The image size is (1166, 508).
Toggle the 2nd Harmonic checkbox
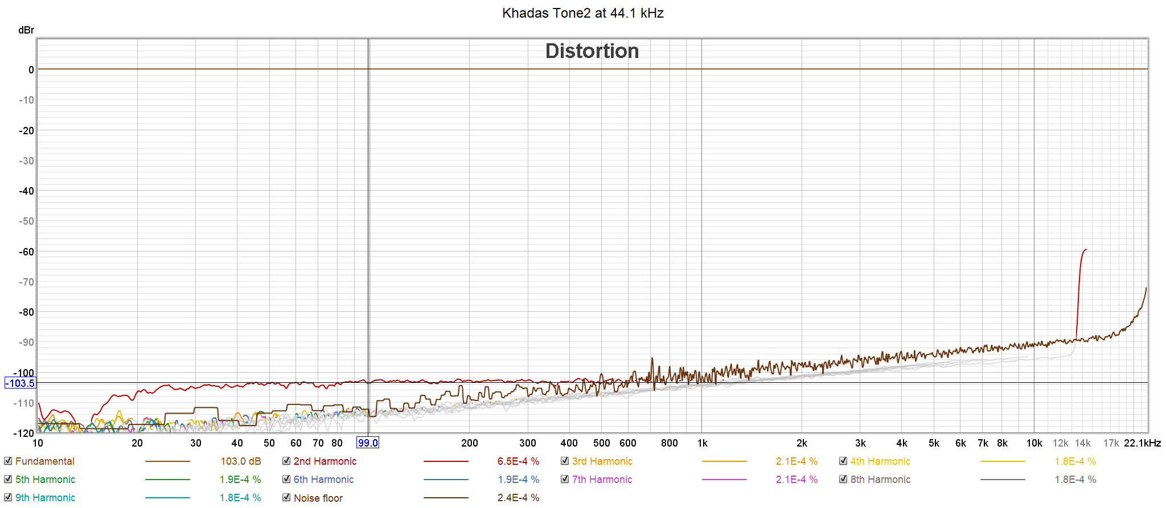pyautogui.click(x=286, y=461)
